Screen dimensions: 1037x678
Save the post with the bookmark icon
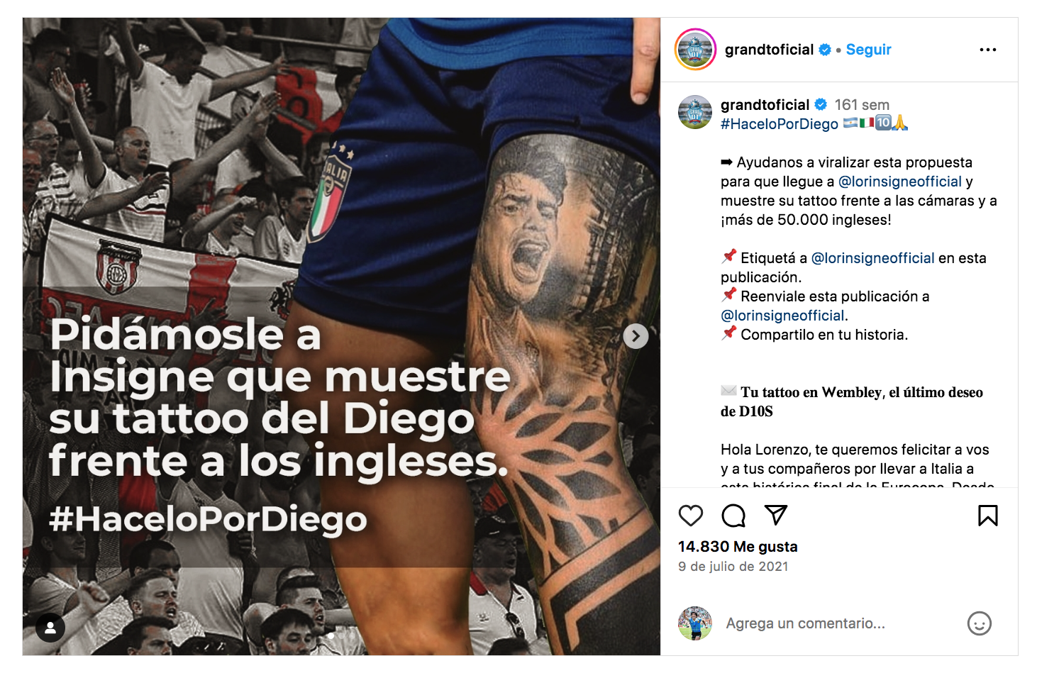tap(987, 516)
